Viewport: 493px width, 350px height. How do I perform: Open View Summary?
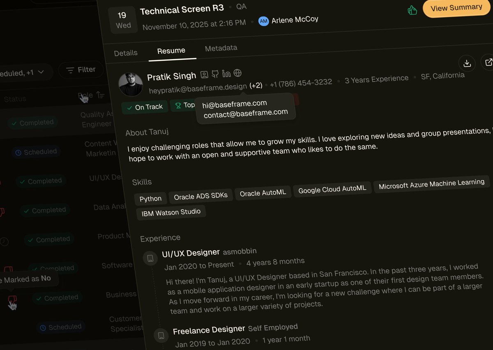[x=456, y=8]
